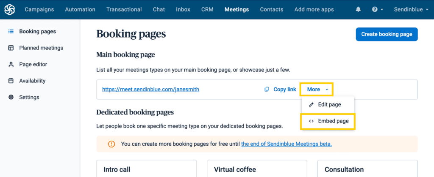Open the meet.sendinblue.com/janesmith link
Image resolution: width=434 pixels, height=177 pixels.
click(150, 89)
